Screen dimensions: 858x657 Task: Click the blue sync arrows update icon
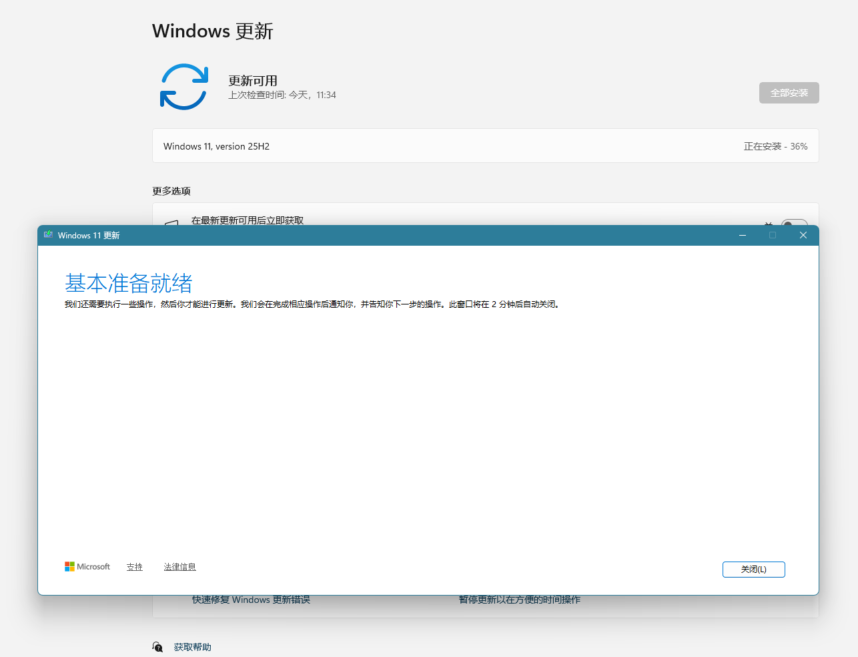click(184, 87)
